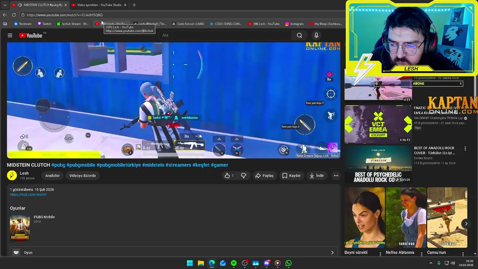Select the PUBG Mobile game title
The height and width of the screenshot is (269, 478).
pyautogui.click(x=44, y=217)
